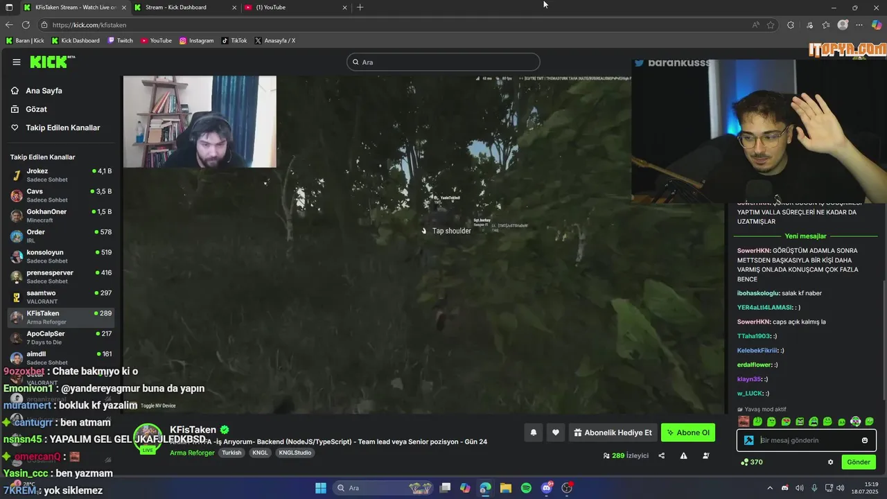This screenshot has height=499, width=887.
Task: Open the Kick hamburger menu
Action: tap(16, 62)
